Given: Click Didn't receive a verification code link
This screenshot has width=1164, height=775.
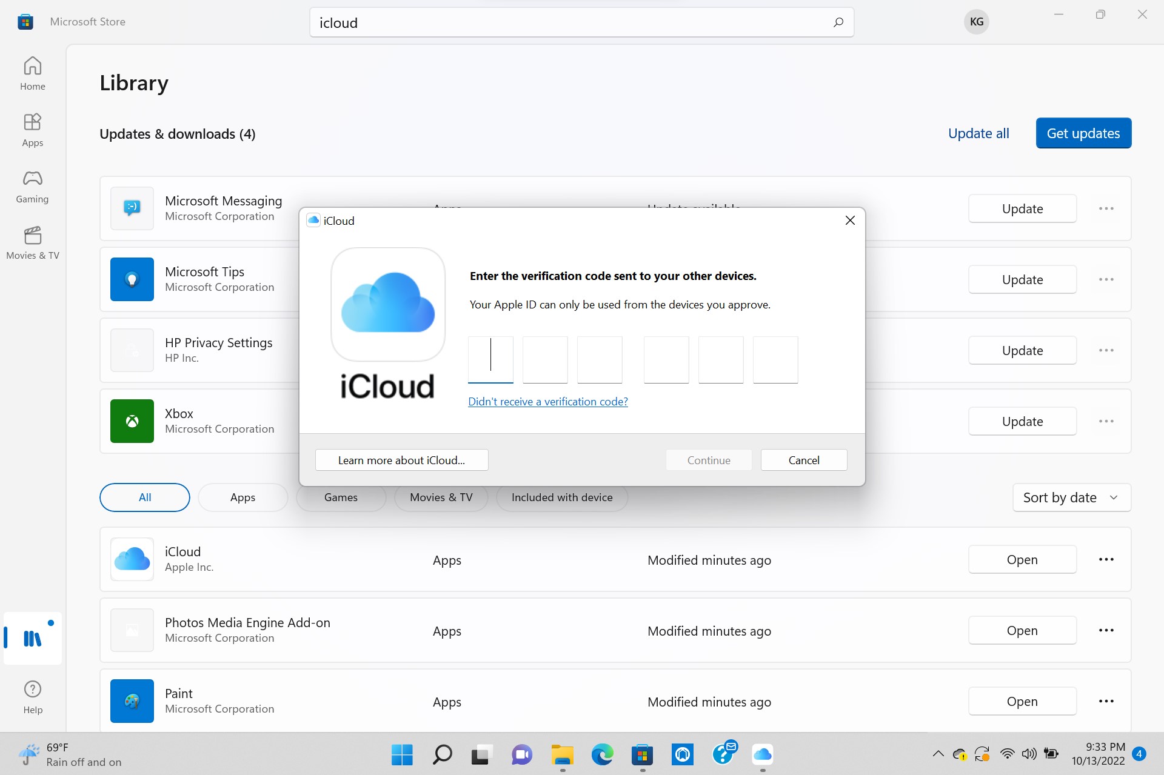Looking at the screenshot, I should click(548, 401).
